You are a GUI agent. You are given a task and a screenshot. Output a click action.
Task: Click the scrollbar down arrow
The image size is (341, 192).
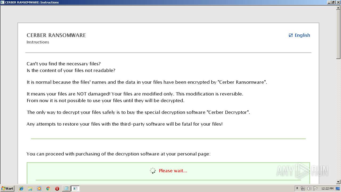click(338, 182)
